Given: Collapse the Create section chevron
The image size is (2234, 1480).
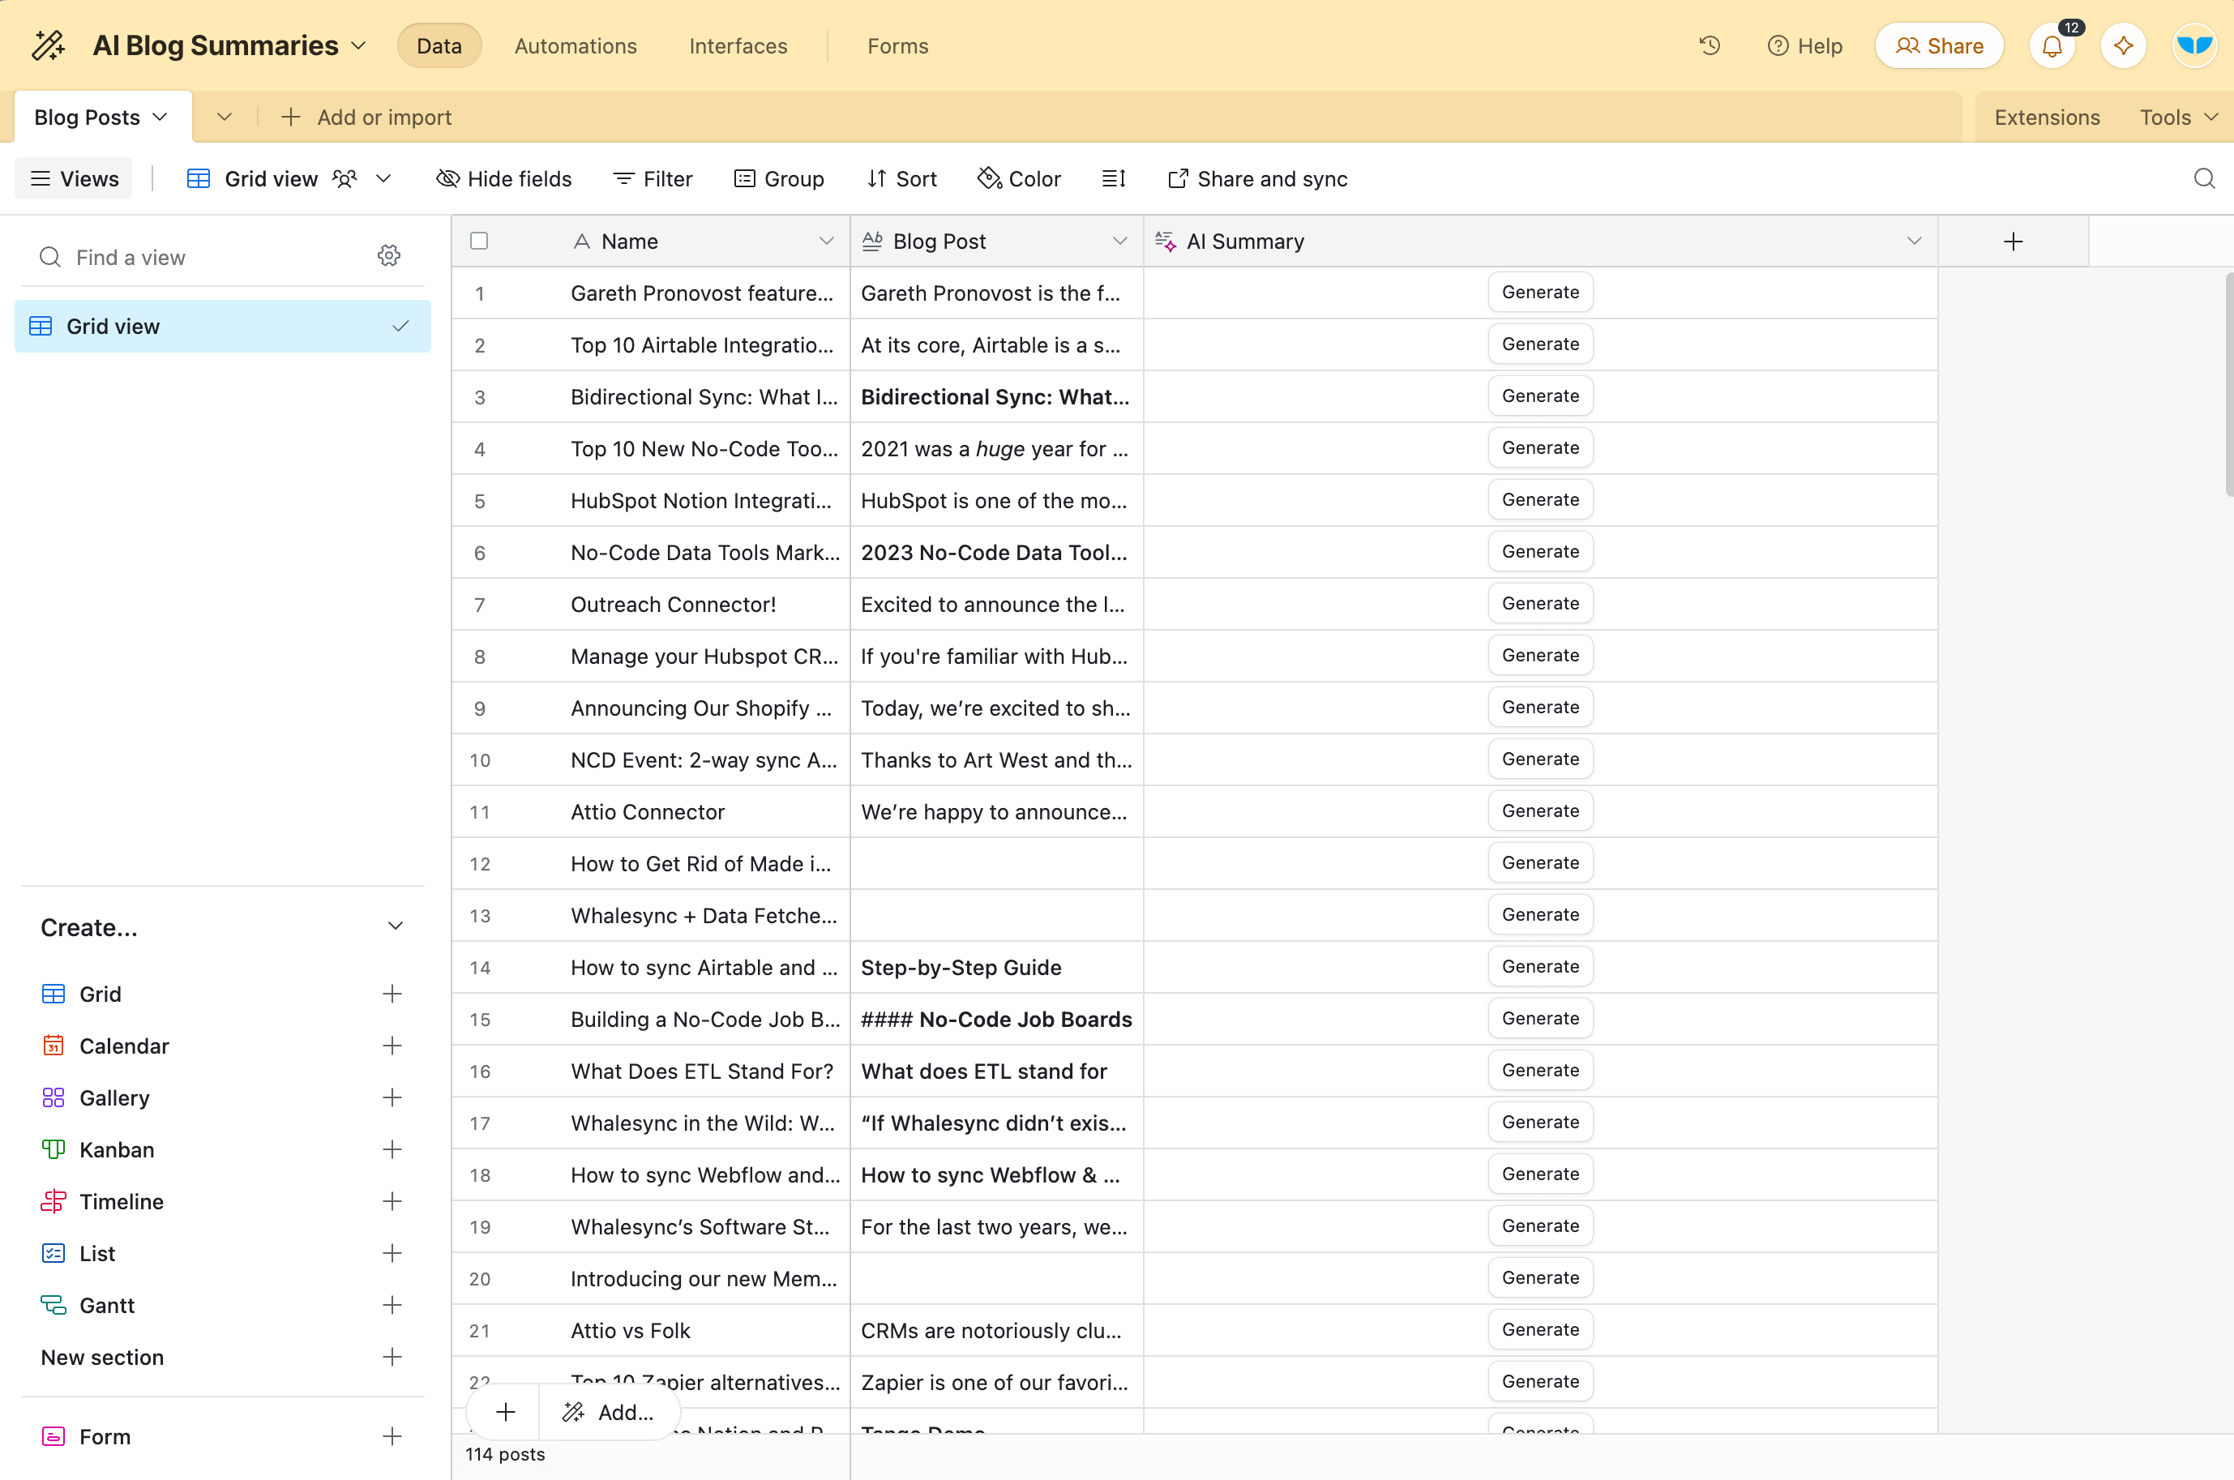Looking at the screenshot, I should pos(396,926).
